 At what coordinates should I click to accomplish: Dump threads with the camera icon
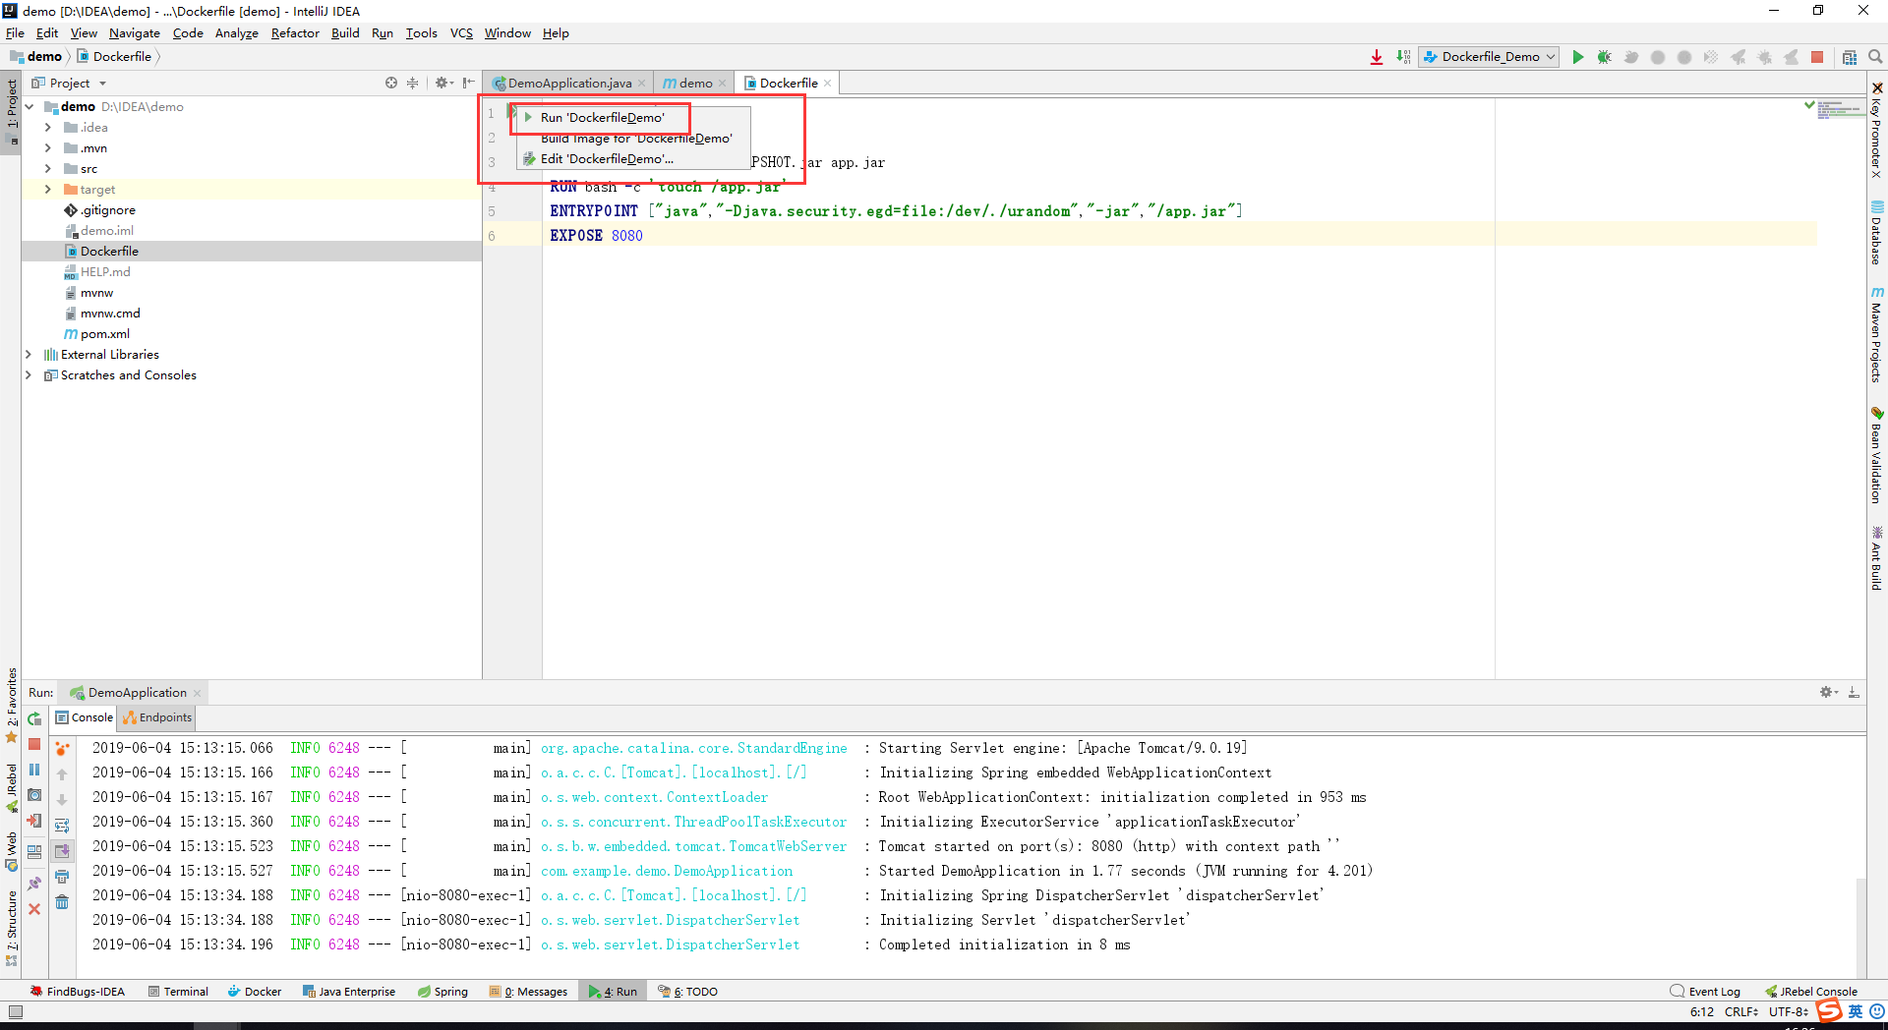tap(34, 795)
